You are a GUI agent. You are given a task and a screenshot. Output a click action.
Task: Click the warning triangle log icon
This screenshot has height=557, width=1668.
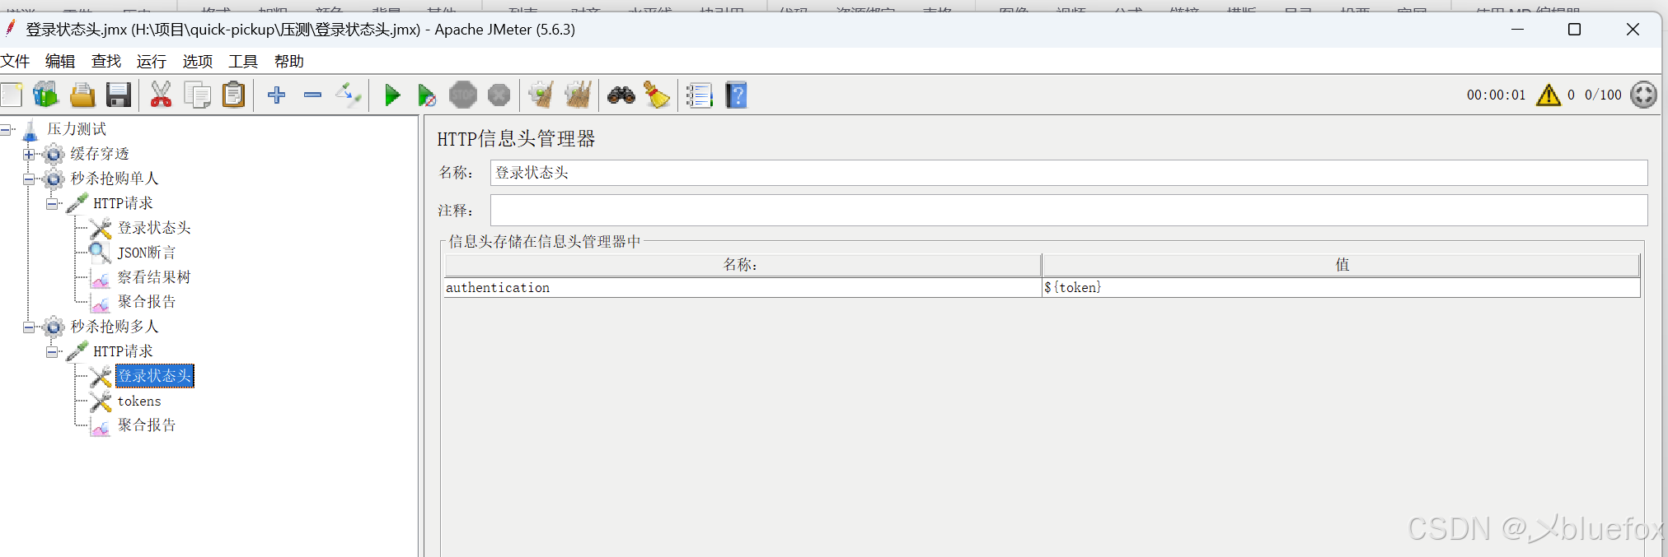1549,95
